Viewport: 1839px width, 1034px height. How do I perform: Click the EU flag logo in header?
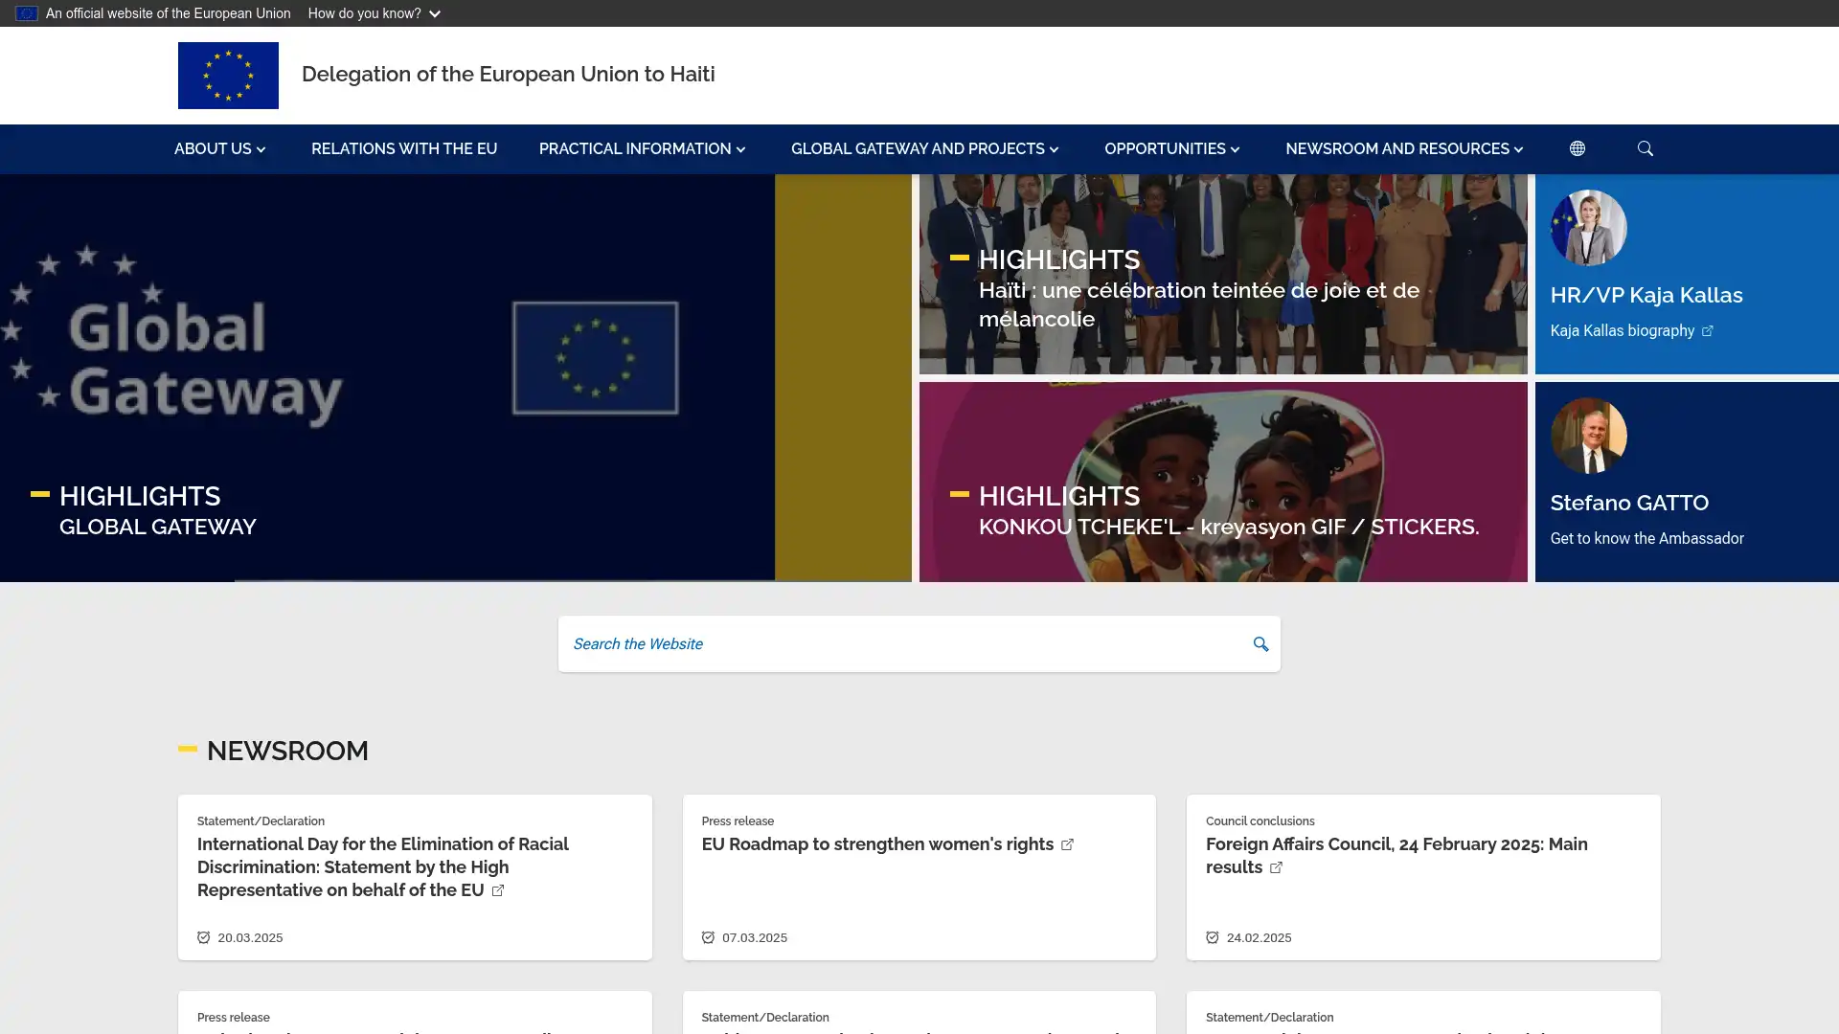tap(228, 75)
